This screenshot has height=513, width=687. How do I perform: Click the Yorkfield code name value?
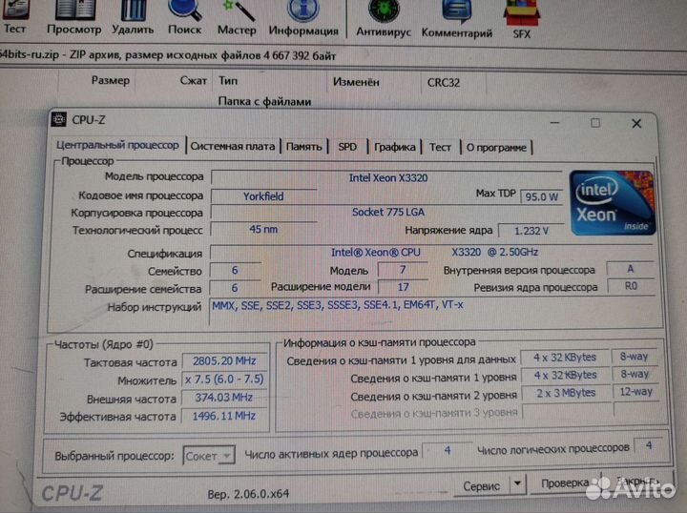[263, 196]
